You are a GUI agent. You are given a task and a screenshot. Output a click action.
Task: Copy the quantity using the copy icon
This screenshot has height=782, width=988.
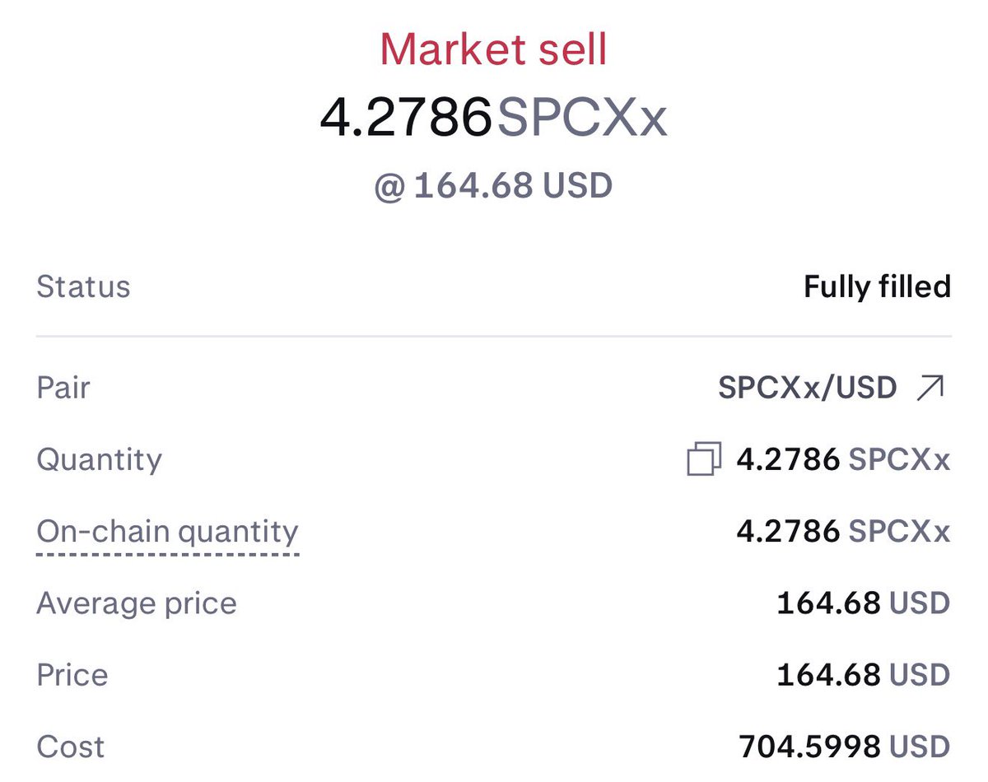(x=704, y=459)
